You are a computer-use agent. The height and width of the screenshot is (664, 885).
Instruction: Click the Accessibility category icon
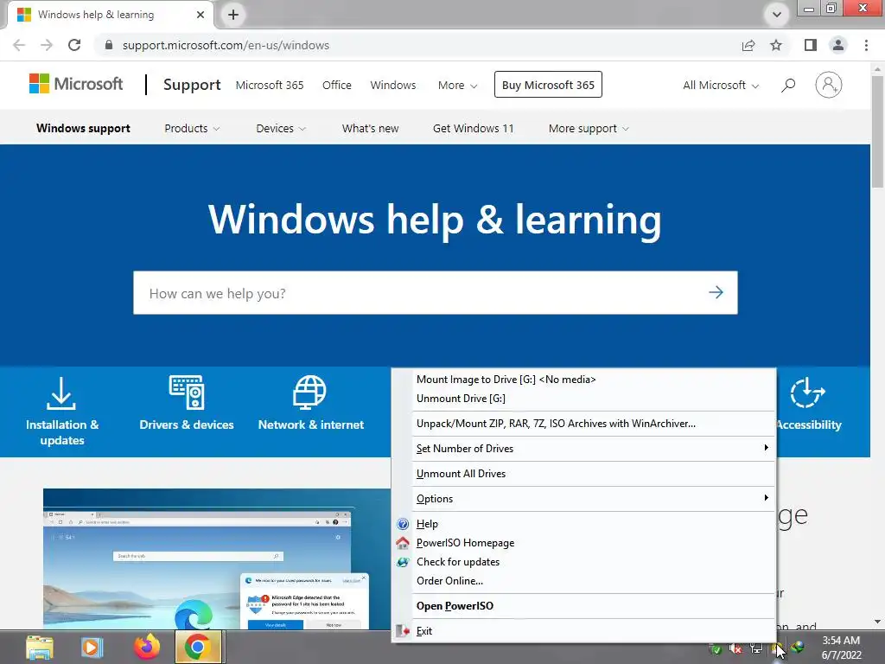(x=807, y=393)
